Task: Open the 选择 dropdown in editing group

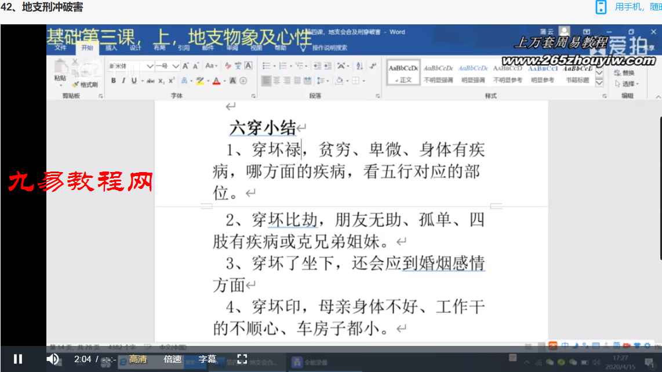Action: point(627,84)
